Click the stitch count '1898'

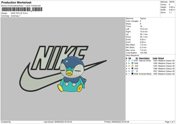pos(136,63)
